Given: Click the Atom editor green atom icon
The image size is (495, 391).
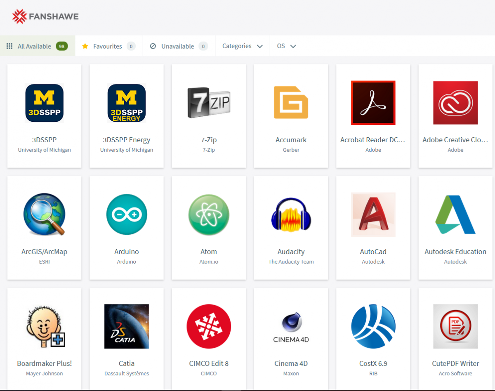Looking at the screenshot, I should pos(209,214).
